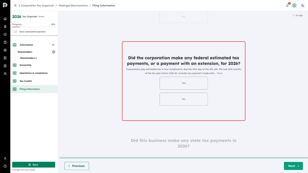
Task: Answer Yes to federal estimated tax payments
Action: click(183, 83)
